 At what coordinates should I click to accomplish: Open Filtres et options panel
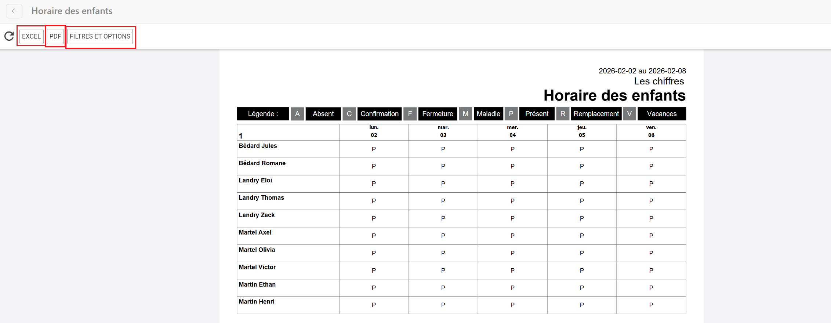coord(100,36)
